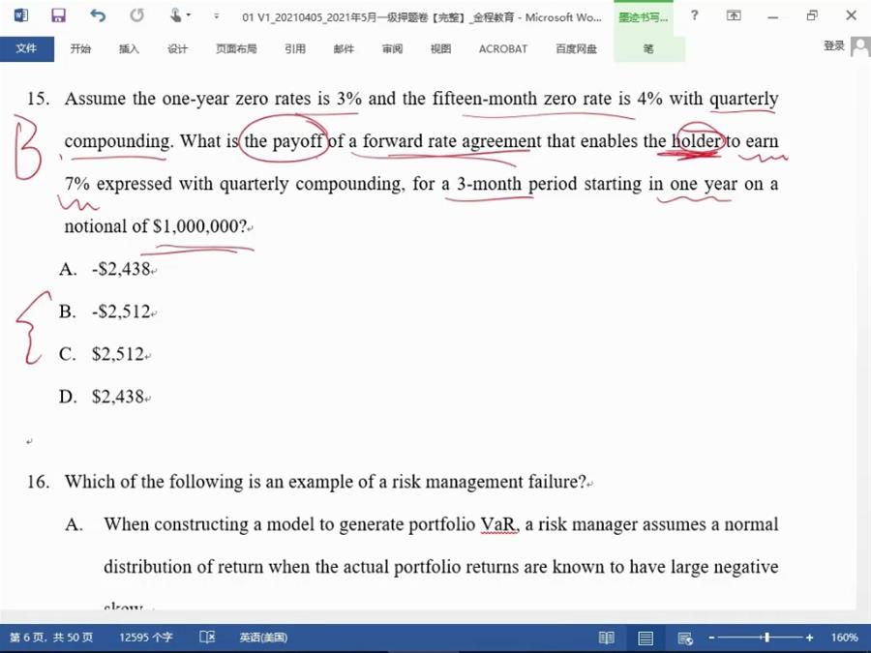Image resolution: width=871 pixels, height=653 pixels.
Task: Redo the last action
Action: click(x=136, y=15)
